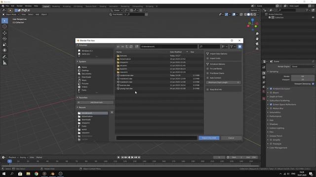Open the Render menu

(x=20, y=6)
